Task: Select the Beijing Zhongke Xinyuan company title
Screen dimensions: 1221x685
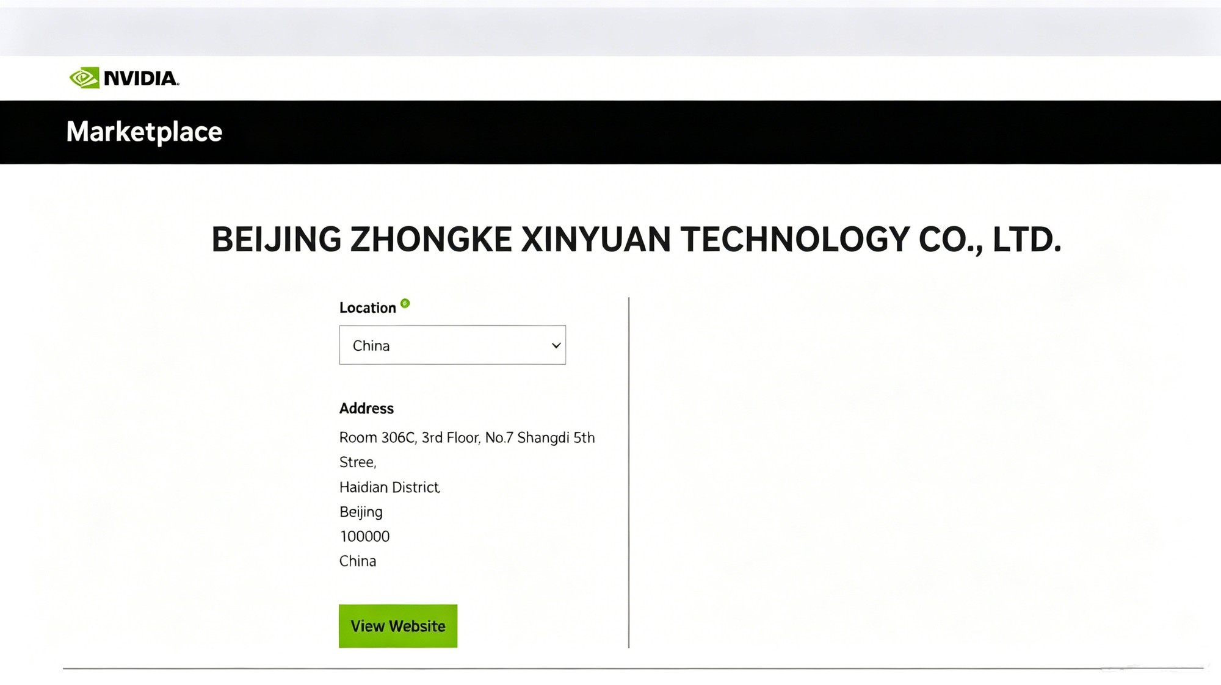Action: (636, 239)
